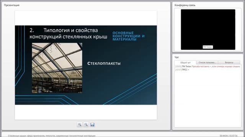Open the Вопросы tab
This screenshot has width=245, height=137.
229,62
